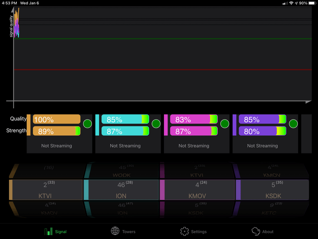
Task: Tap the Strength label
Action: coord(16,130)
